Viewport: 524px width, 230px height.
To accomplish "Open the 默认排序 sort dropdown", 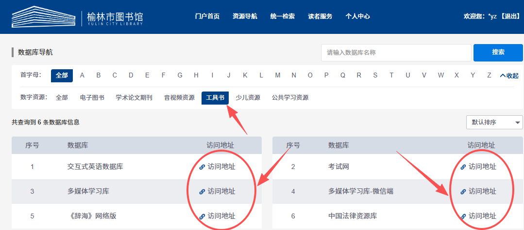I will pos(494,123).
